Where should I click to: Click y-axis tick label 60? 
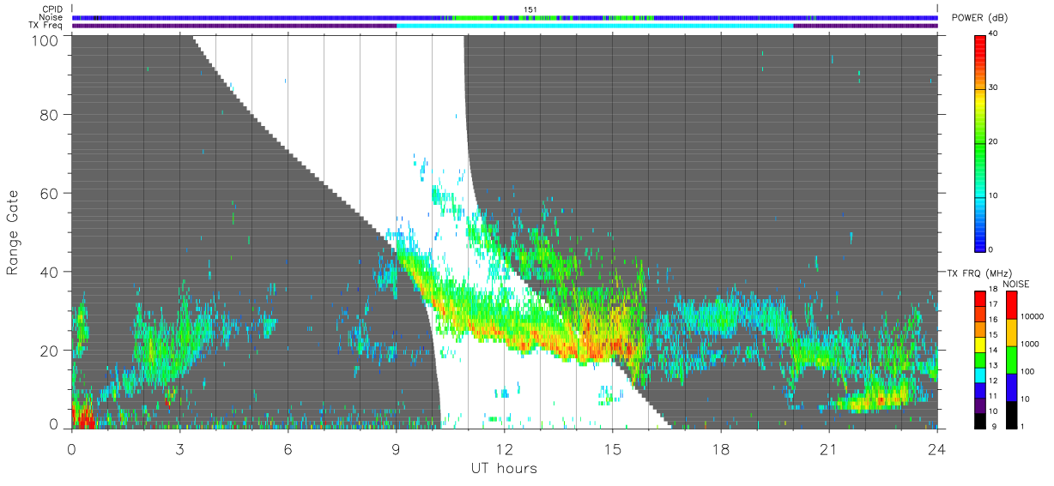[x=50, y=193]
